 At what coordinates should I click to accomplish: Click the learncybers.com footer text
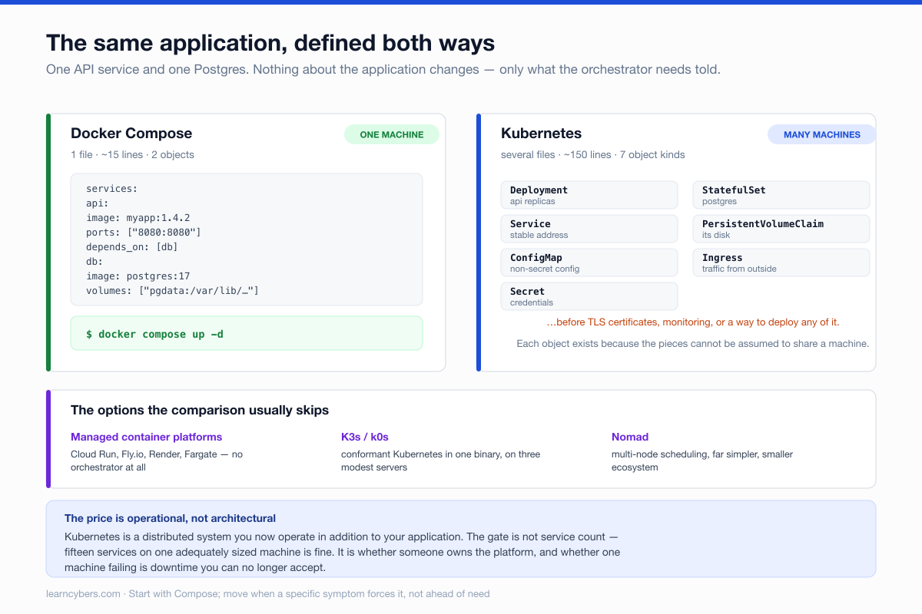coord(267,593)
